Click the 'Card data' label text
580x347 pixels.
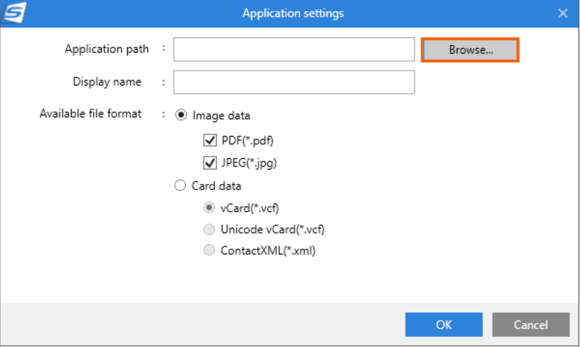pyautogui.click(x=216, y=186)
